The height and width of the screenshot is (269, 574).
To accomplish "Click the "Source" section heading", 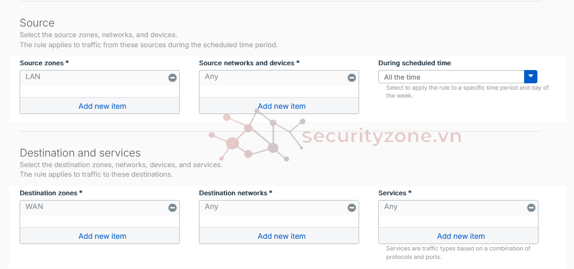I will [37, 23].
